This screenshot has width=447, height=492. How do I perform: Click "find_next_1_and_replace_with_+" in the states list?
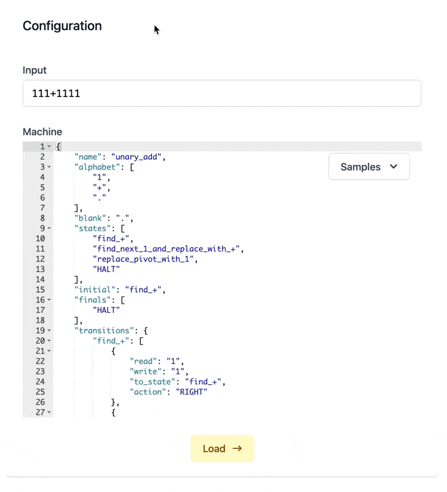(x=168, y=249)
